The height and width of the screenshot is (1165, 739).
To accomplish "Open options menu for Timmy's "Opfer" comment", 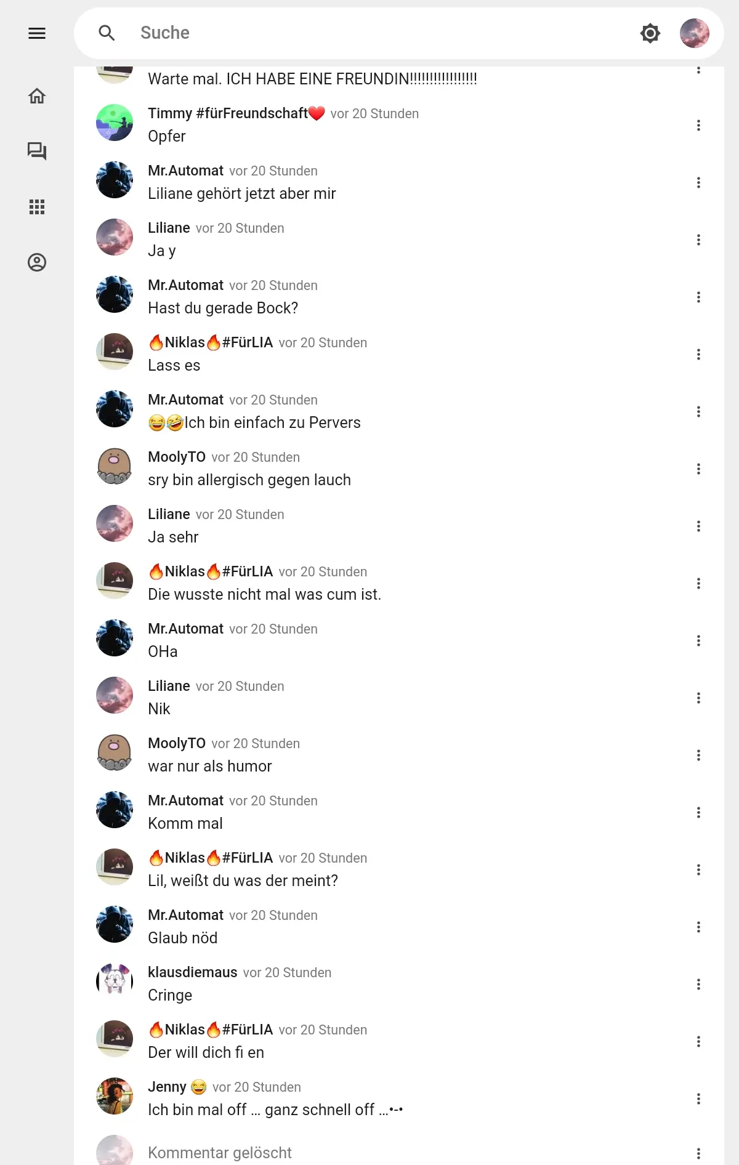I will [698, 126].
